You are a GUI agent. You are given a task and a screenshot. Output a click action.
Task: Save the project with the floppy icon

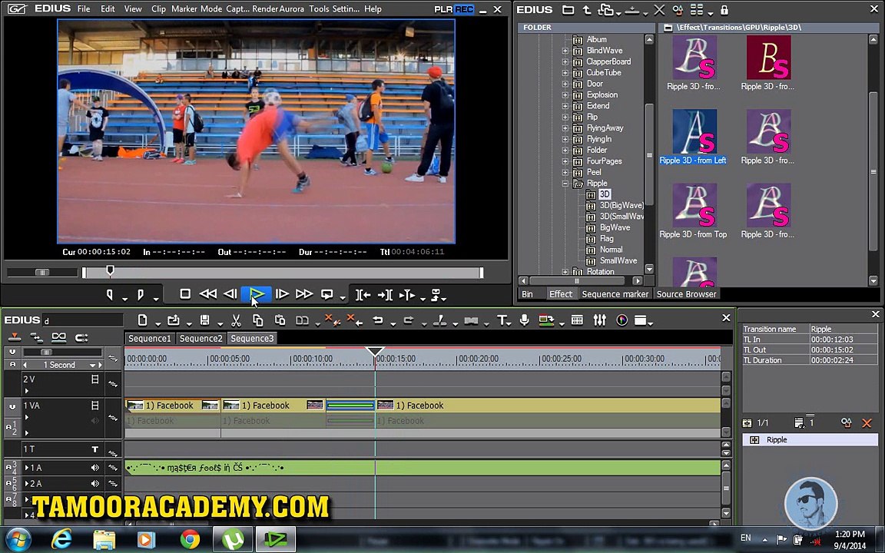pos(205,320)
